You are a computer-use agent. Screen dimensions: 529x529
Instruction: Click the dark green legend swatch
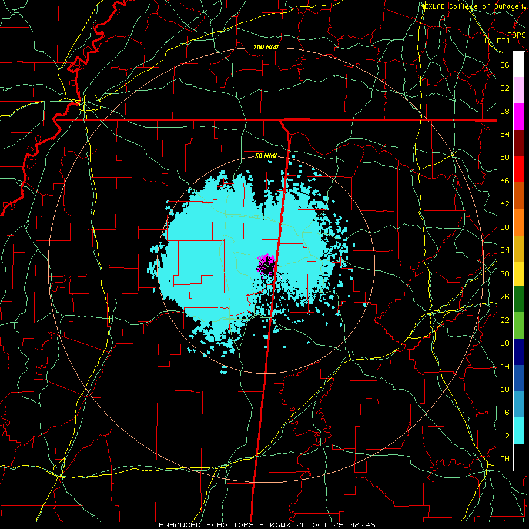[x=519, y=299]
